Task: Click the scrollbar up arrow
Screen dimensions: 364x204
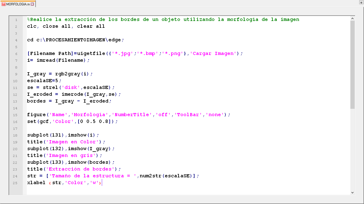Action: click(x=353, y=18)
